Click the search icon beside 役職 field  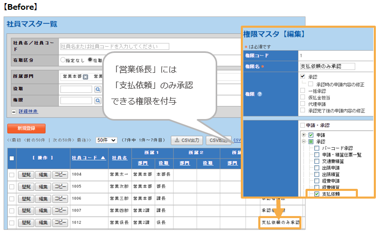tap(98, 89)
